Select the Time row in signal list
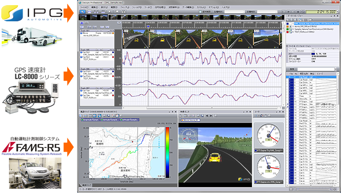The height and width of the screenshot is (193, 341). (312, 96)
